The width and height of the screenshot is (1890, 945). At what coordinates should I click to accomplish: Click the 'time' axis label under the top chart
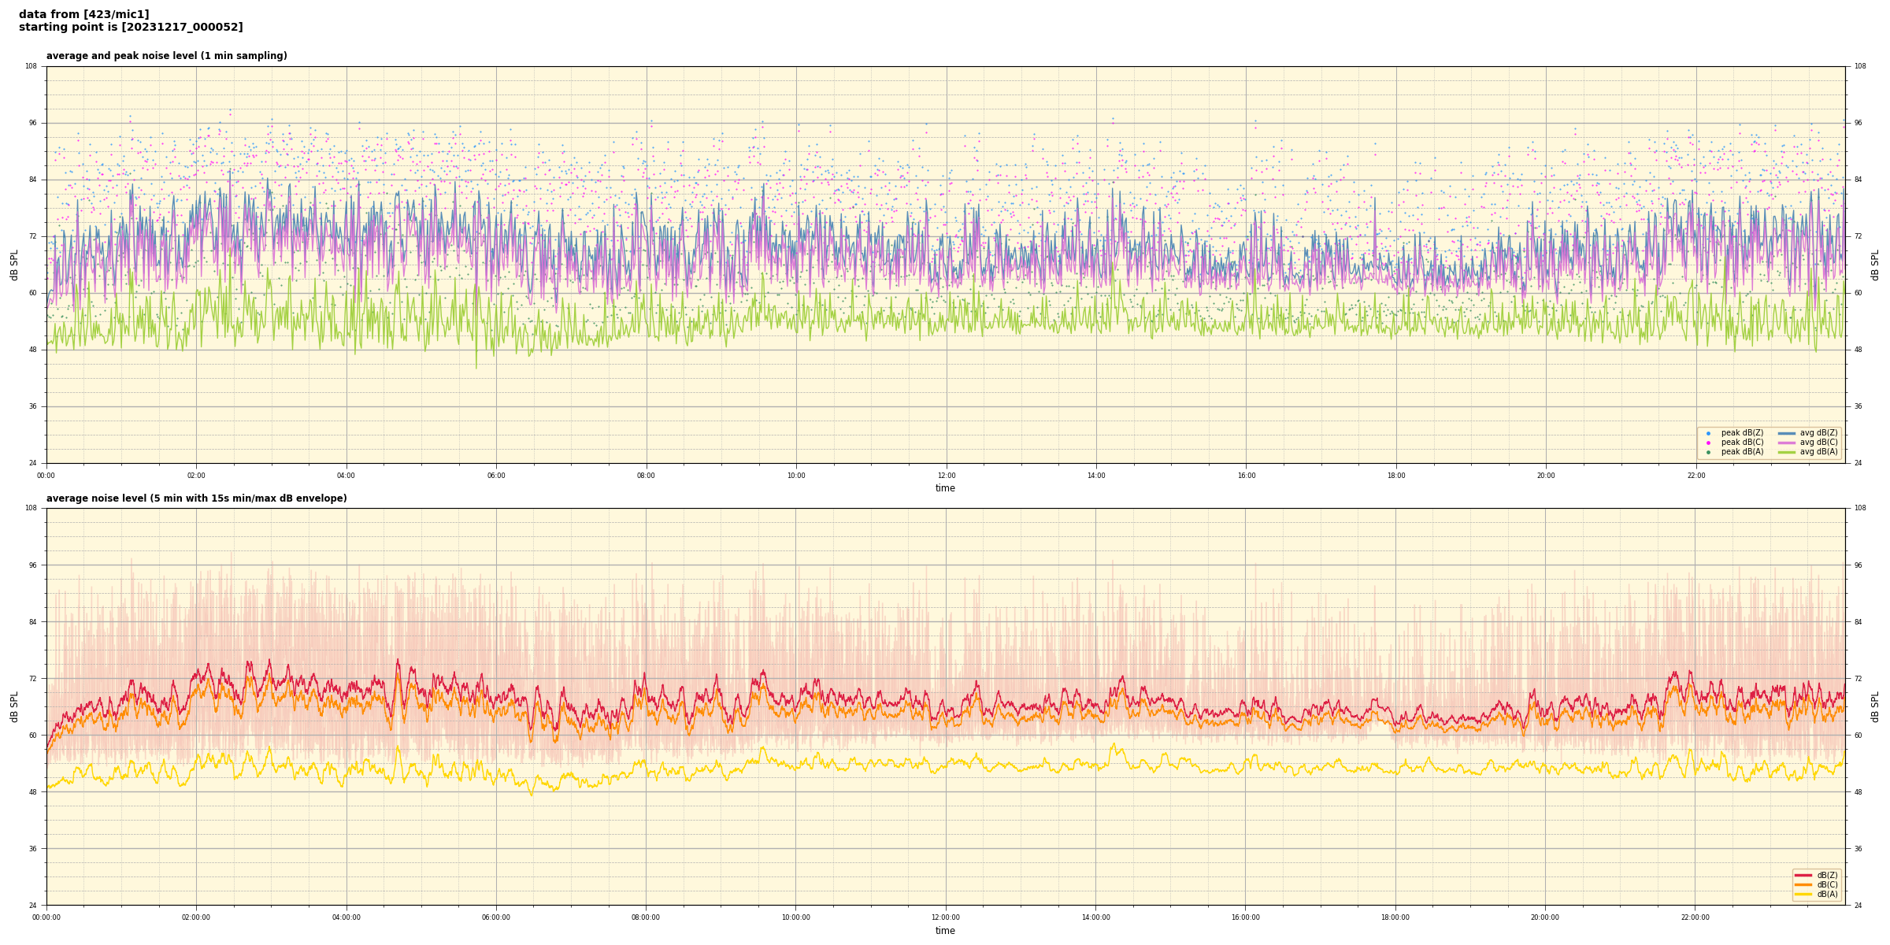click(x=945, y=488)
